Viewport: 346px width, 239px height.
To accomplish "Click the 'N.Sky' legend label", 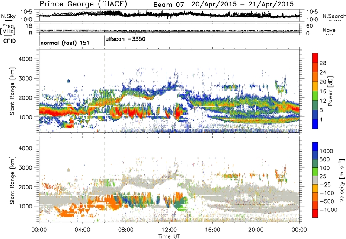I will (x=8, y=16).
